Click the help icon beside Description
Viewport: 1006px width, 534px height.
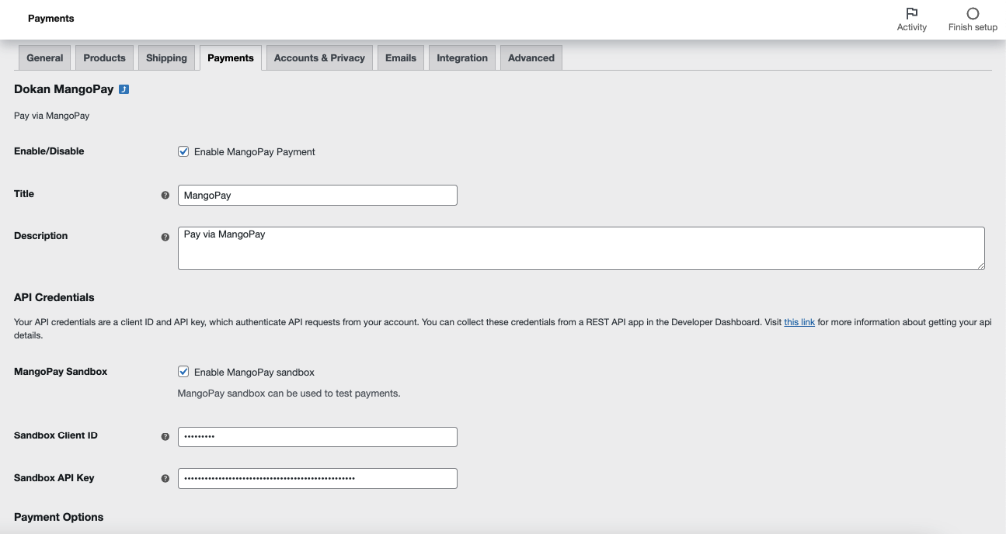coord(165,237)
